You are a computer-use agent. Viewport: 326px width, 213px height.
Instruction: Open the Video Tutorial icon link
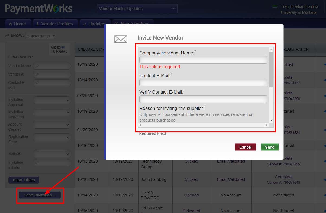pos(59,49)
